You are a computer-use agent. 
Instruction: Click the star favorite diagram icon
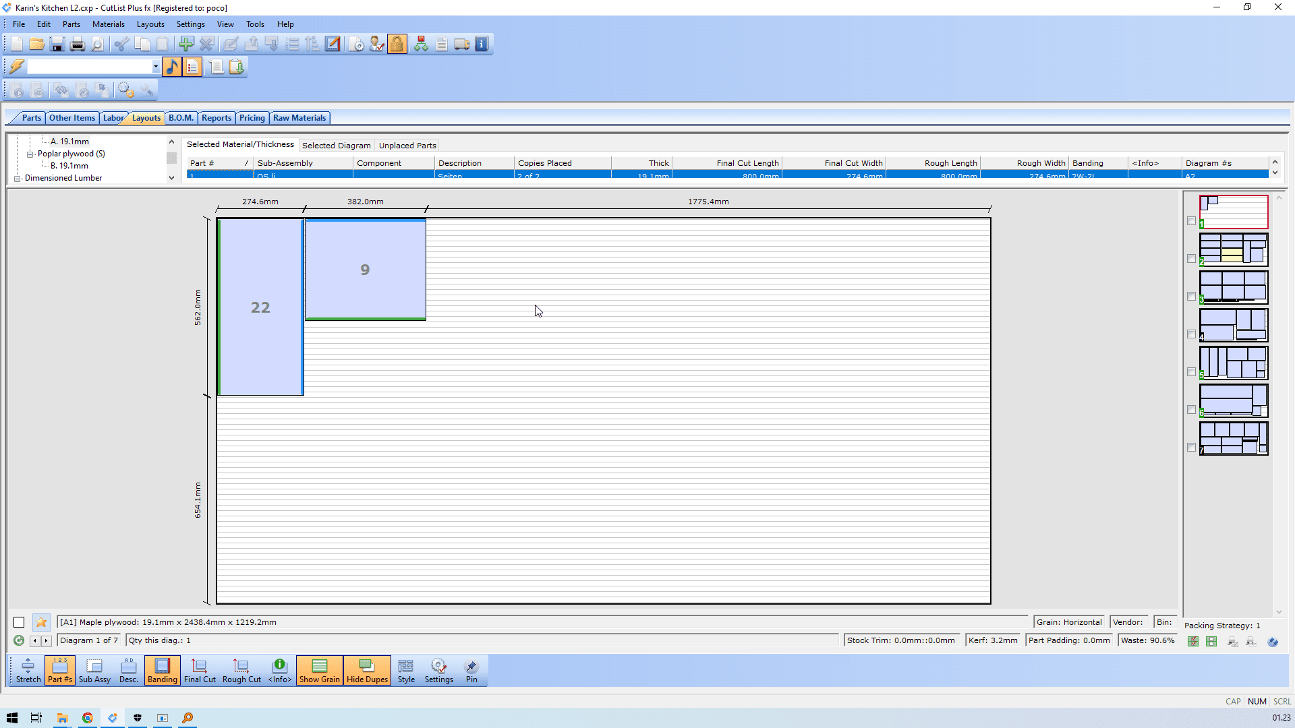pos(41,622)
